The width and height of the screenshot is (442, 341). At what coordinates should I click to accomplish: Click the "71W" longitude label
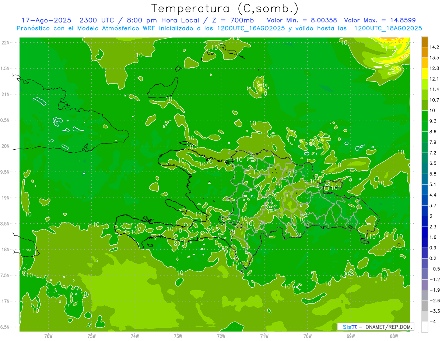tap(264, 336)
